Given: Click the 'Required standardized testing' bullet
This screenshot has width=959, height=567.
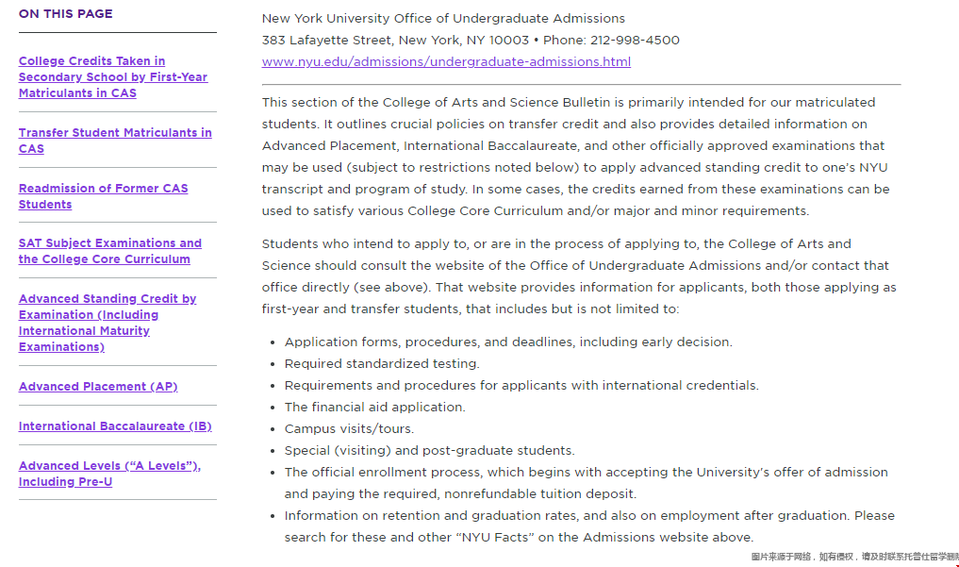Looking at the screenshot, I should click(382, 364).
